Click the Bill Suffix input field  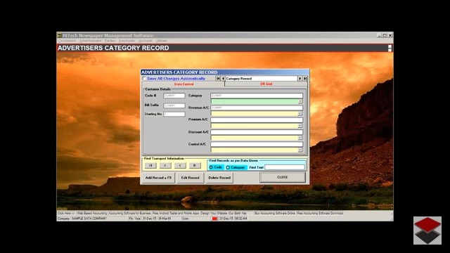click(174, 105)
